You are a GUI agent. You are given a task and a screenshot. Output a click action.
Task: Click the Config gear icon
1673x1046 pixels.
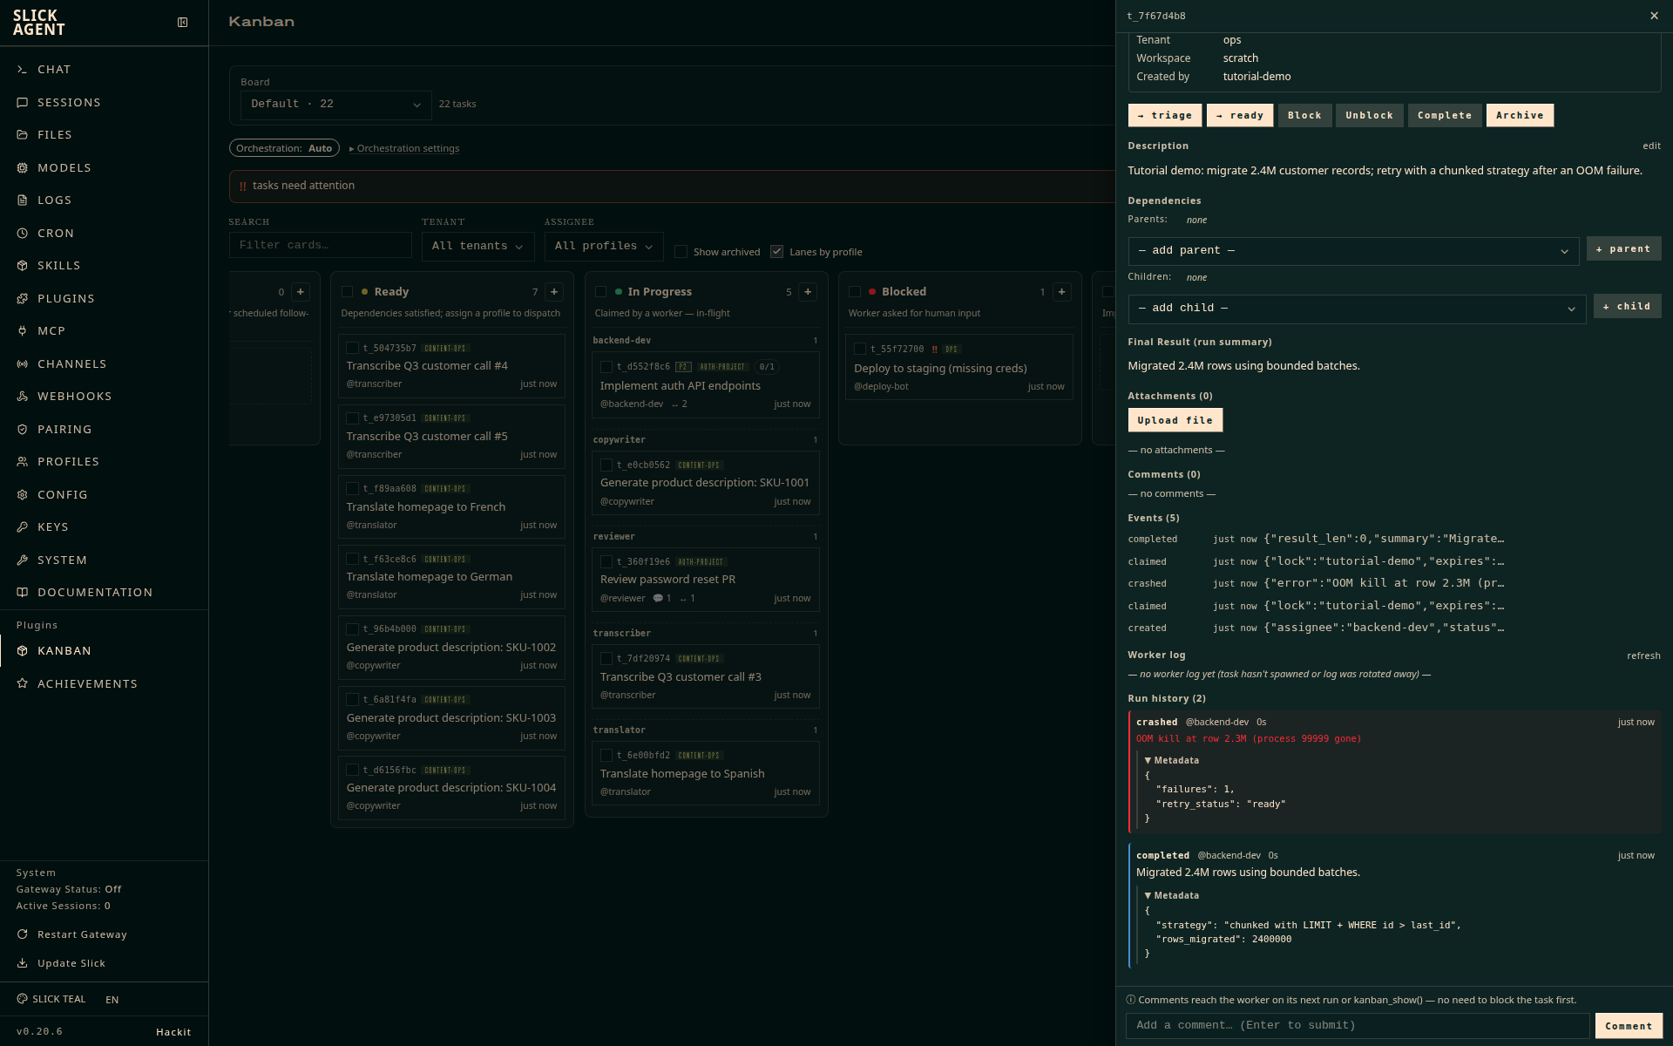(x=23, y=494)
